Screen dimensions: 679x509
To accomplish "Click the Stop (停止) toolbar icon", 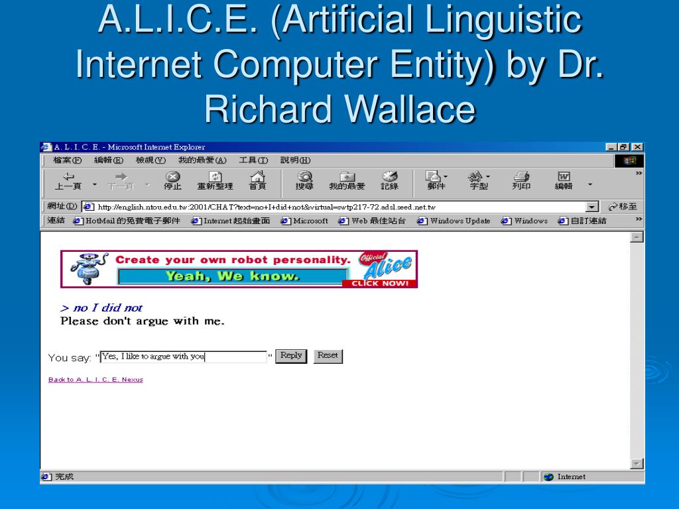I will pyautogui.click(x=172, y=181).
